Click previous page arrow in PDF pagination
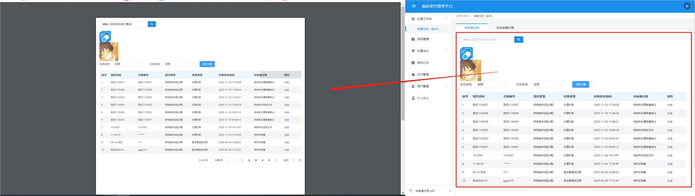This screenshot has width=695, height=196. tap(235, 160)
